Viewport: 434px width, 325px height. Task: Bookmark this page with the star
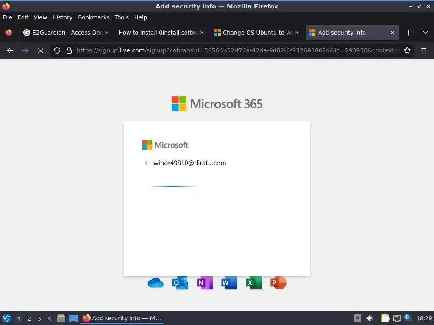point(407,50)
